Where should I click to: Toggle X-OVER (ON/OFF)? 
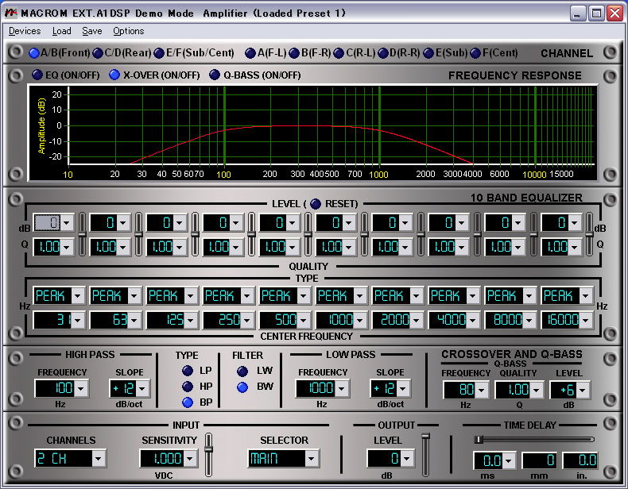pyautogui.click(x=114, y=75)
